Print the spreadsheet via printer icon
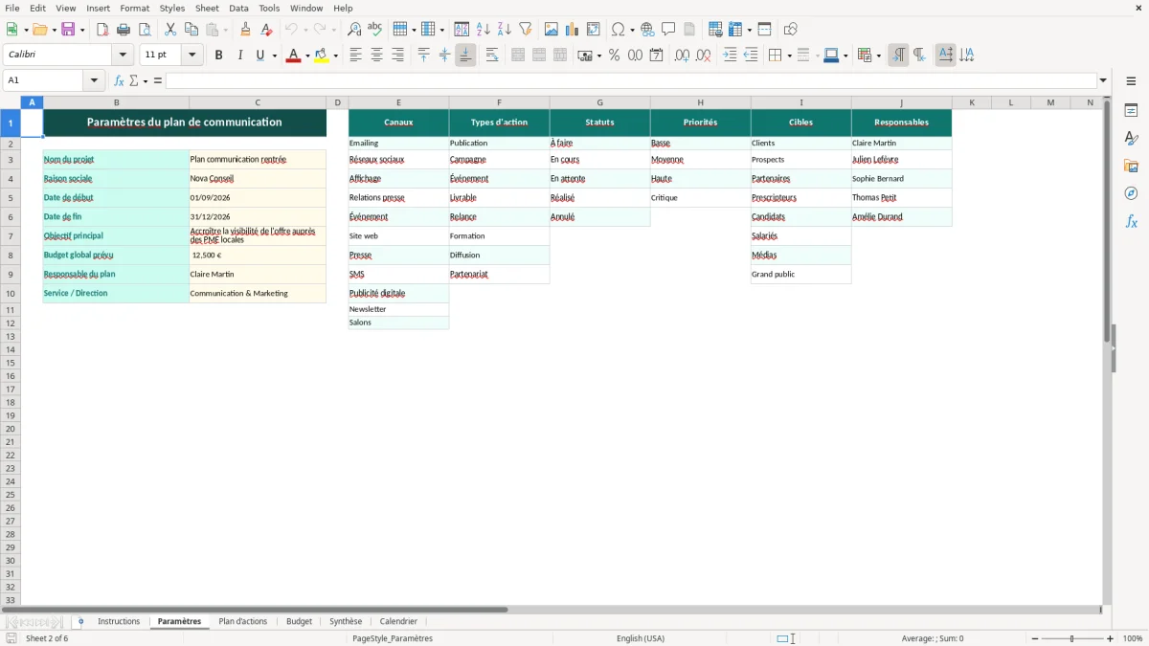Image resolution: width=1149 pixels, height=646 pixels. (x=124, y=30)
